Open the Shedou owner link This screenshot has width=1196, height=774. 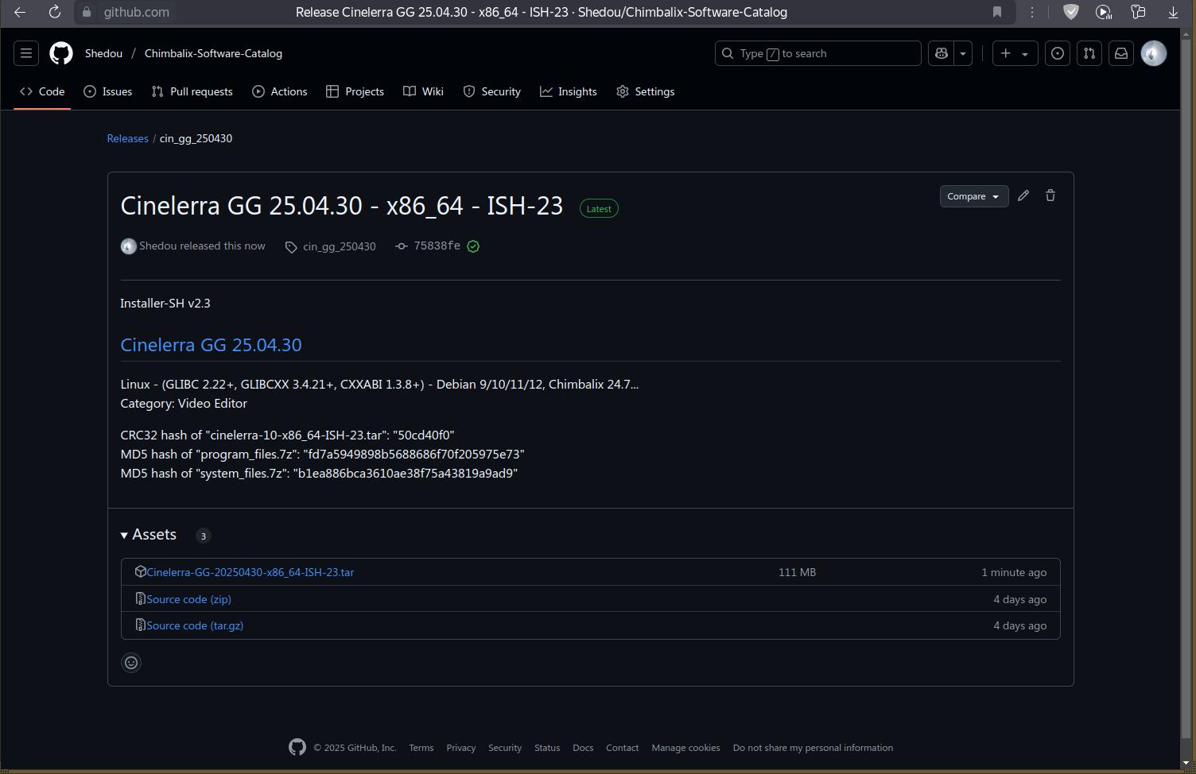point(103,53)
